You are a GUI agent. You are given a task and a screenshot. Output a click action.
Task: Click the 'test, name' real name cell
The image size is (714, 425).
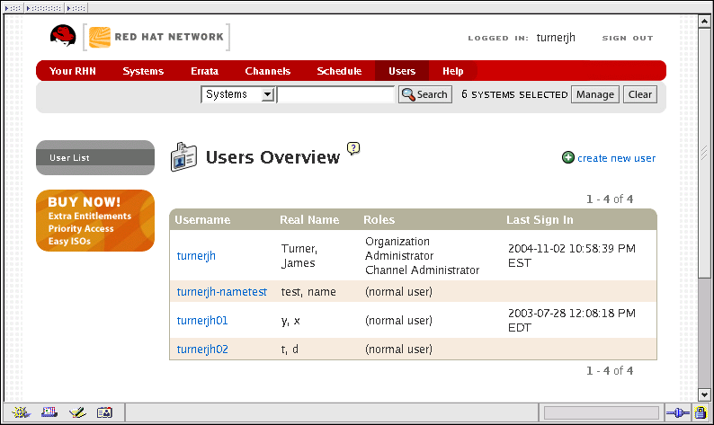click(308, 292)
